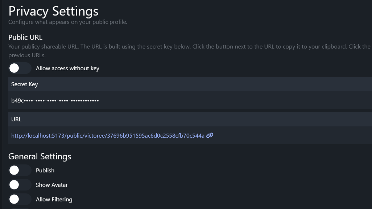Select the Public URL section heading

[25, 37]
